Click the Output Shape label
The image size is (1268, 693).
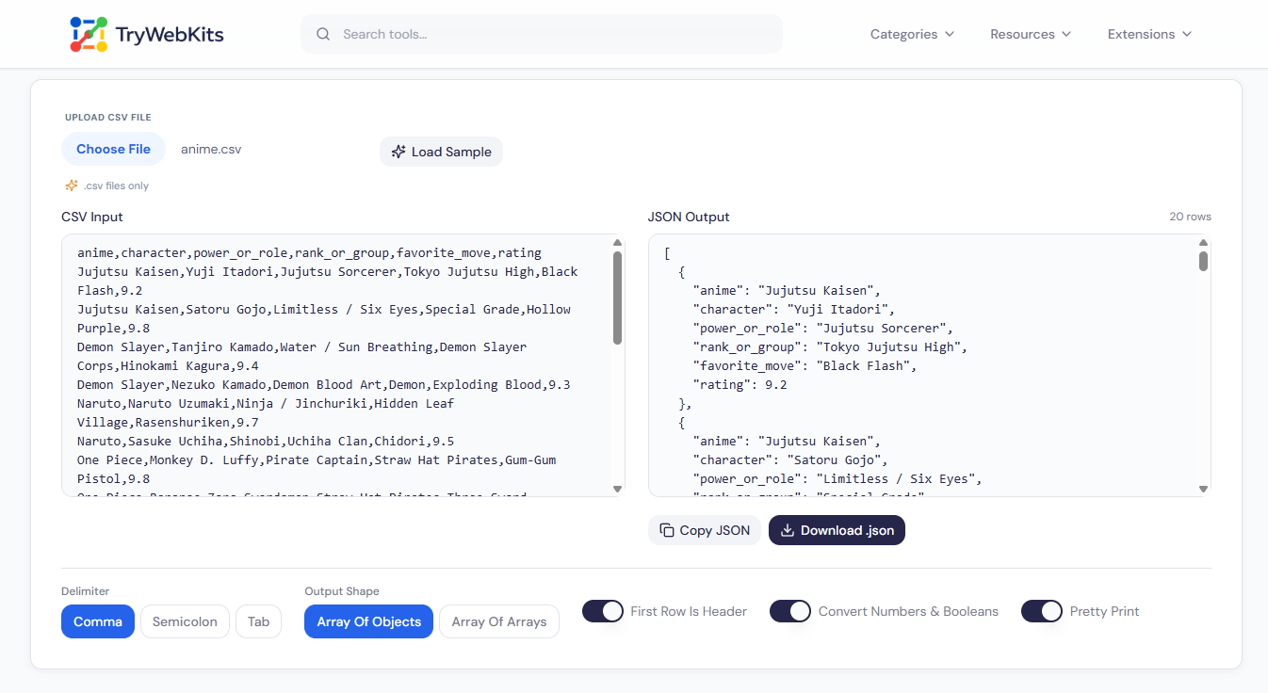click(342, 591)
